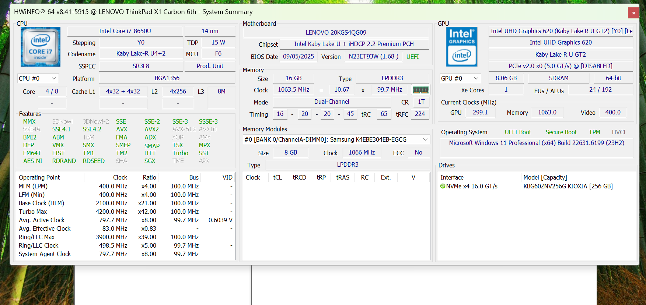Screen dimensions: 646x305
Task: Click the module clock 1066 MHz
Action: 362,153
